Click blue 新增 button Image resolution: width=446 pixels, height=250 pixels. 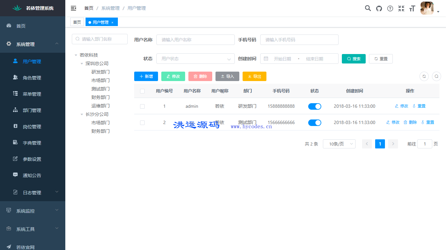coord(146,76)
